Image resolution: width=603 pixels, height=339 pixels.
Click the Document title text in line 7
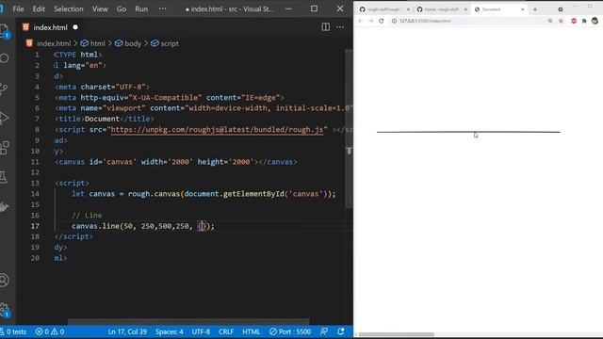[x=102, y=119]
